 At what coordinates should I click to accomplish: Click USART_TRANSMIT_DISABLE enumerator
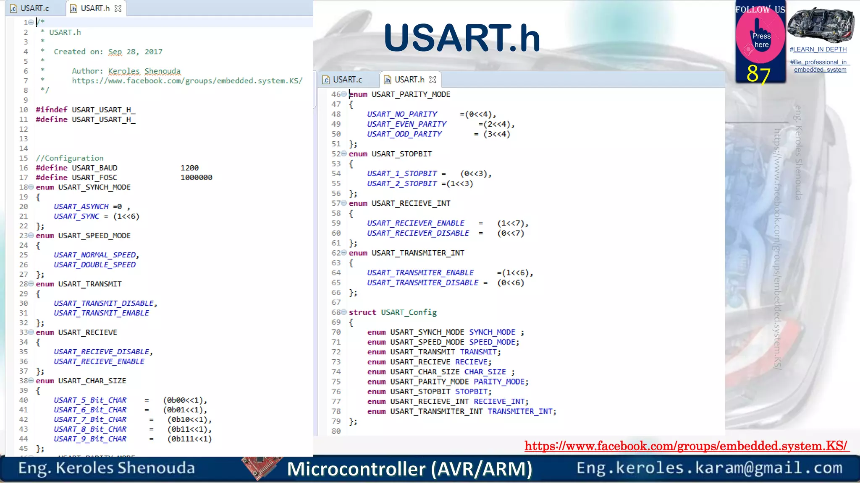pos(104,303)
